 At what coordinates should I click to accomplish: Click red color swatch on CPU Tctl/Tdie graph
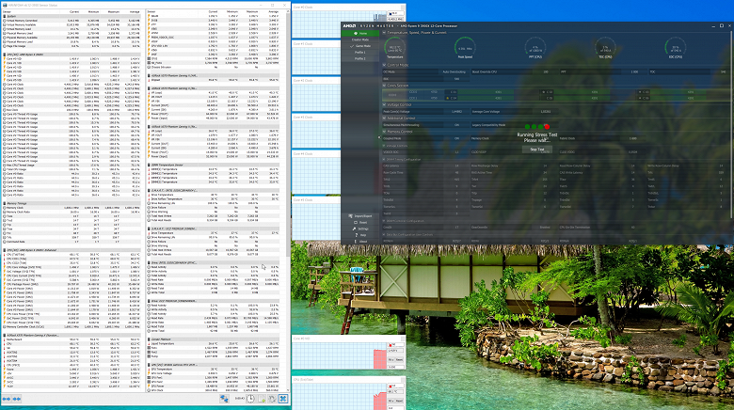(x=392, y=386)
